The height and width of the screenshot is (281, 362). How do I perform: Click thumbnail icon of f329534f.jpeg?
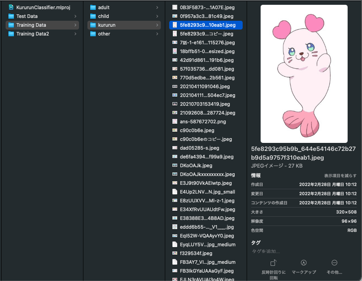(175, 253)
